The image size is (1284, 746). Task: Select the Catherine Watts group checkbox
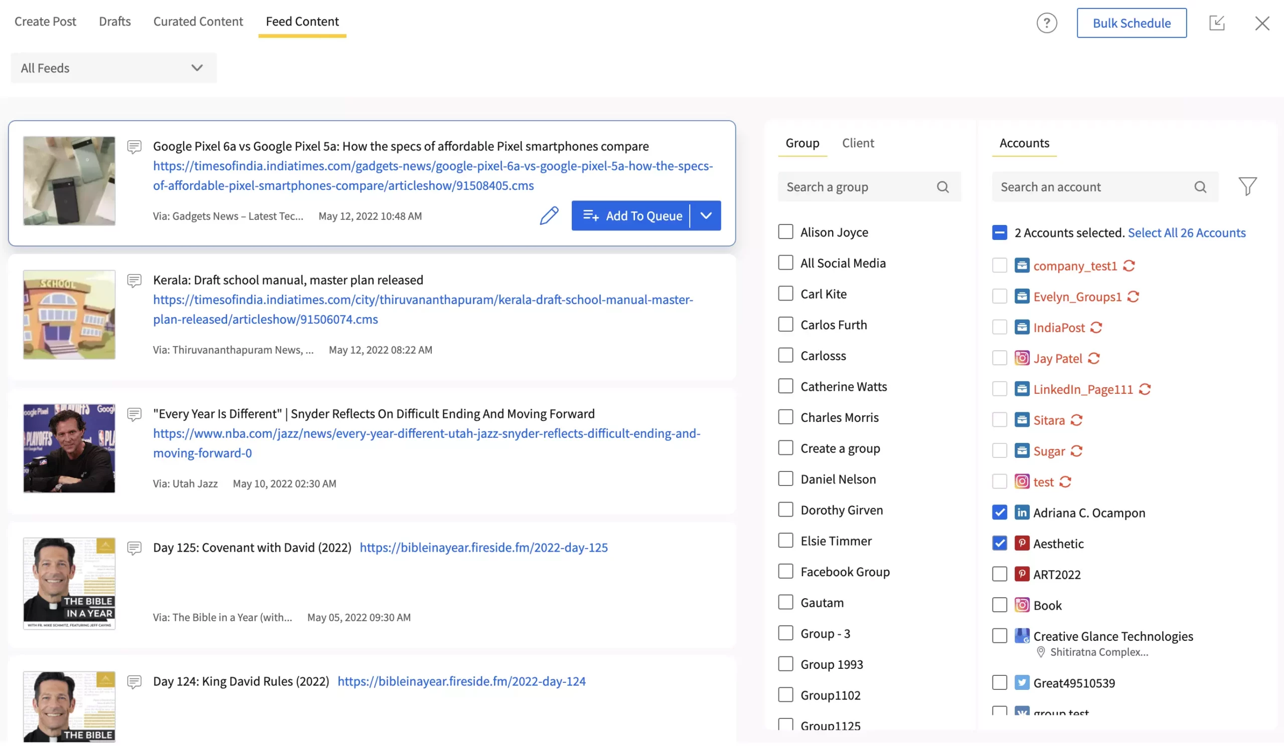click(785, 386)
